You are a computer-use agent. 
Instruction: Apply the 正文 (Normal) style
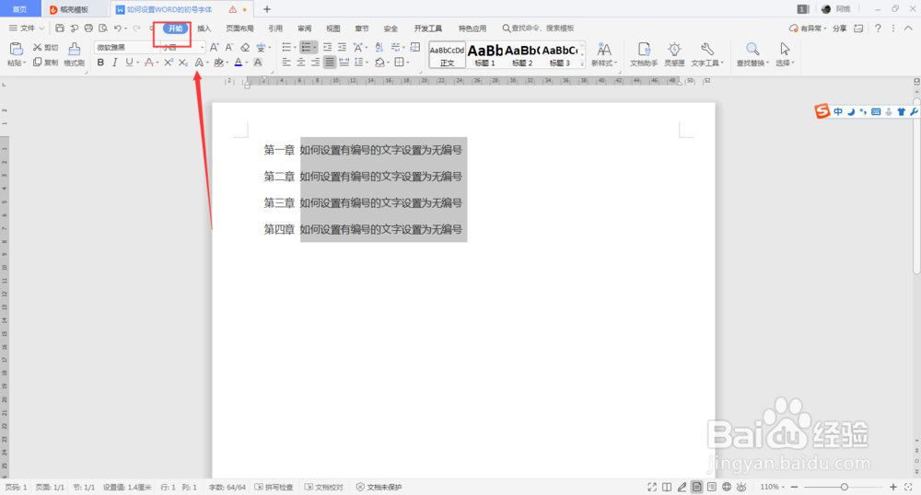coord(447,54)
